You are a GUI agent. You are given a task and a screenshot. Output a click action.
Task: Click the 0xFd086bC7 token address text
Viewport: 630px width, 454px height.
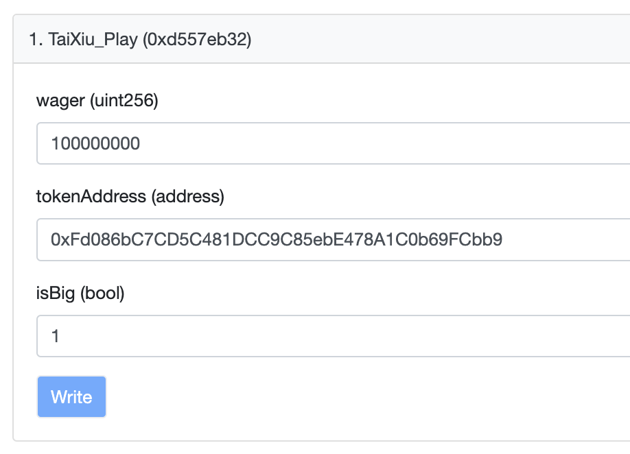[276, 239]
